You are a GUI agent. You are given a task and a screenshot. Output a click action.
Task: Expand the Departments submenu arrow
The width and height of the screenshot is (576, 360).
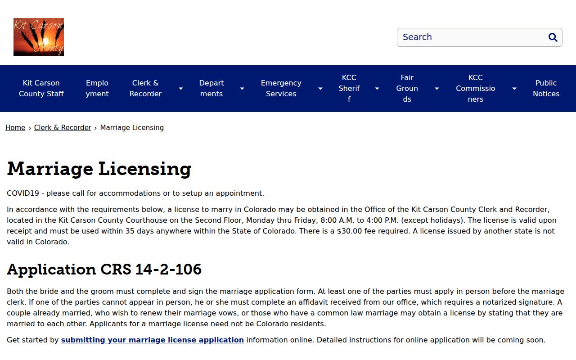[x=242, y=89]
